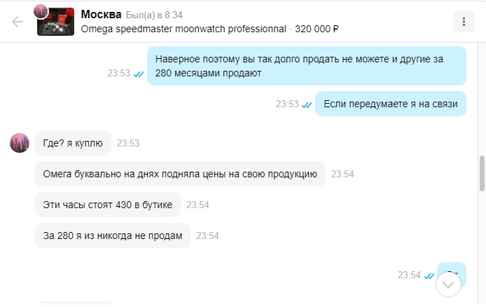Jump to latest messages with down chevron
Viewport: 486px width, 307px height.
(448, 285)
